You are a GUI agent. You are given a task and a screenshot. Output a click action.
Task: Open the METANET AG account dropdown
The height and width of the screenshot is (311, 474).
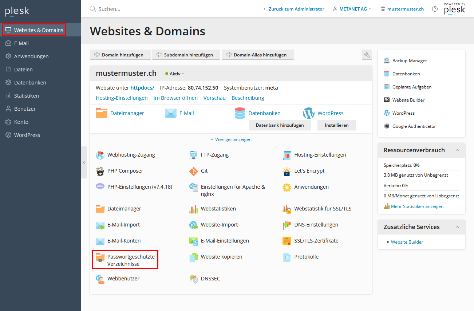click(352, 9)
